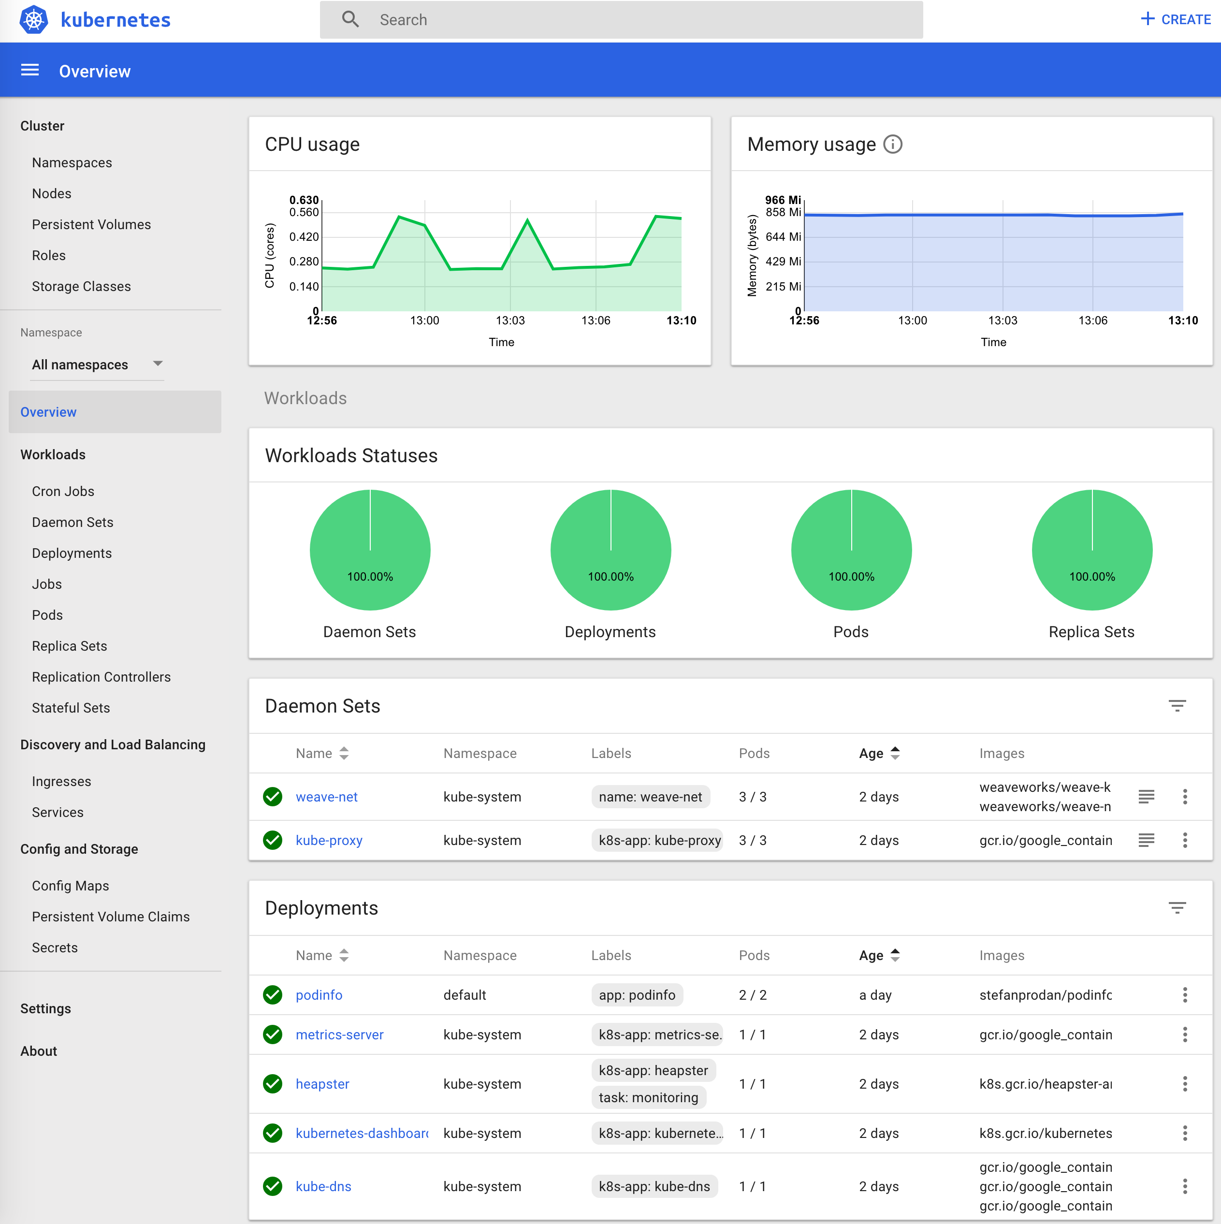Image resolution: width=1221 pixels, height=1224 pixels.
Task: Navigate to Daemon Sets sidebar item
Action: point(72,522)
